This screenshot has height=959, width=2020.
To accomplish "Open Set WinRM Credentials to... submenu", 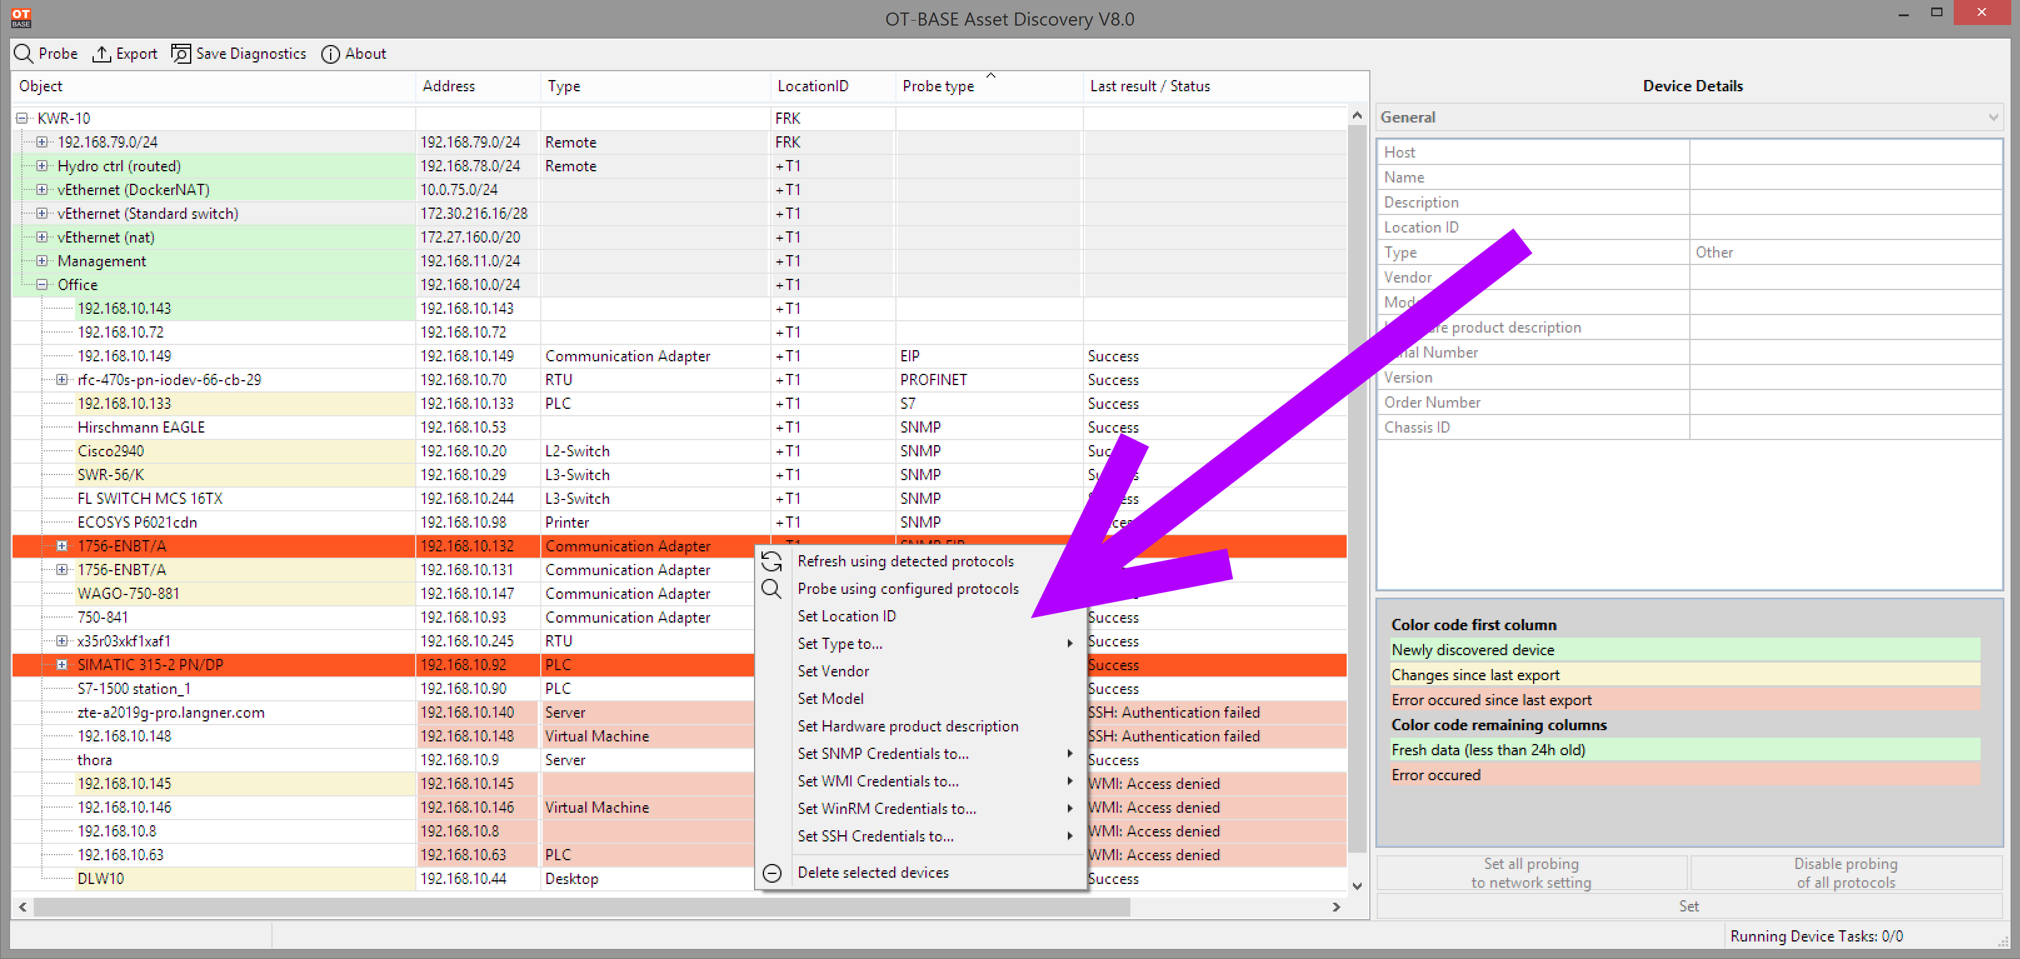I will tap(921, 808).
